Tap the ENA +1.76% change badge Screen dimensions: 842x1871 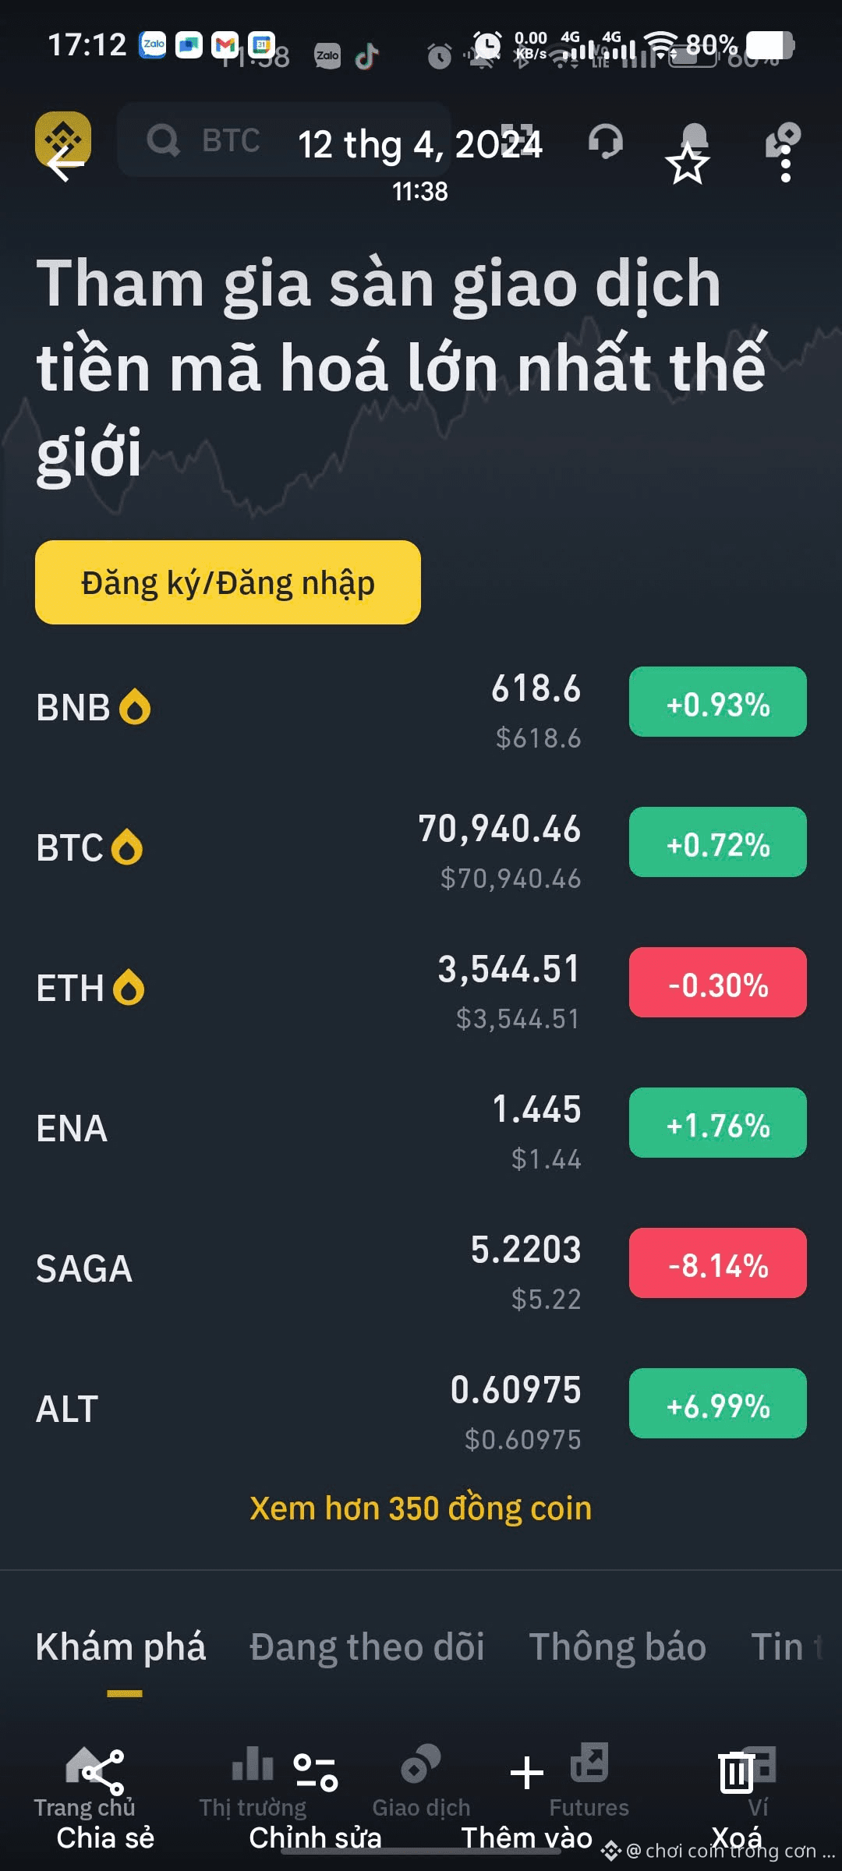[717, 1123]
